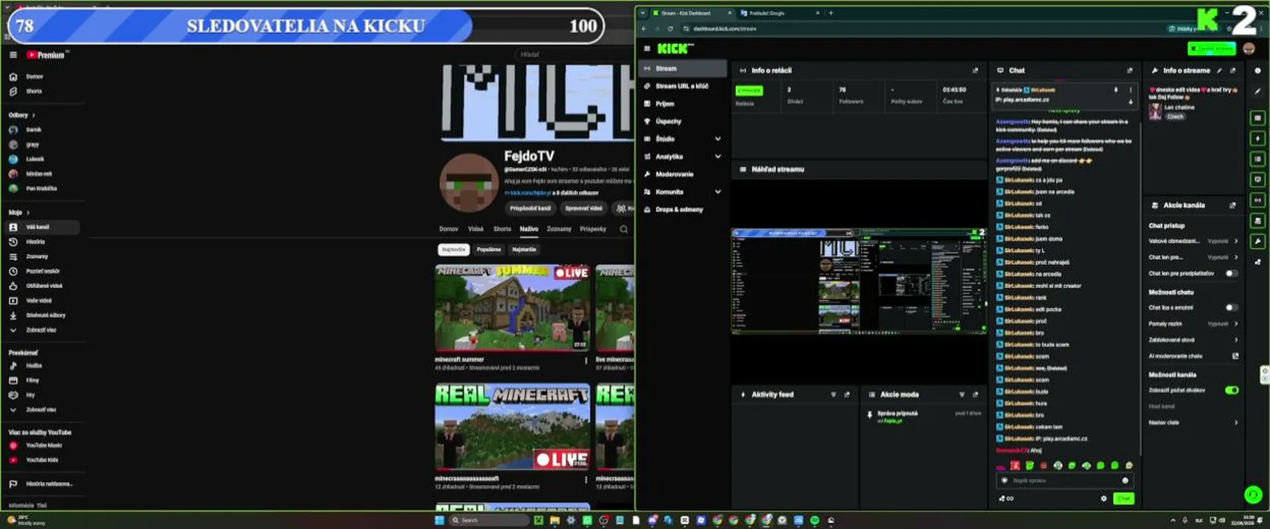
Task: Switch to Videá tab on channel
Action: pos(476,229)
